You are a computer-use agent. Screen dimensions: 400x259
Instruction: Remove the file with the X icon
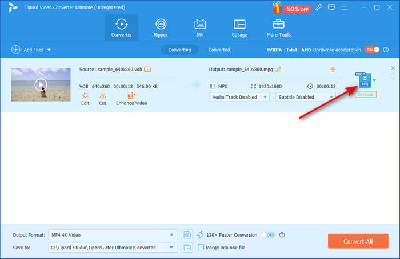coord(393,68)
